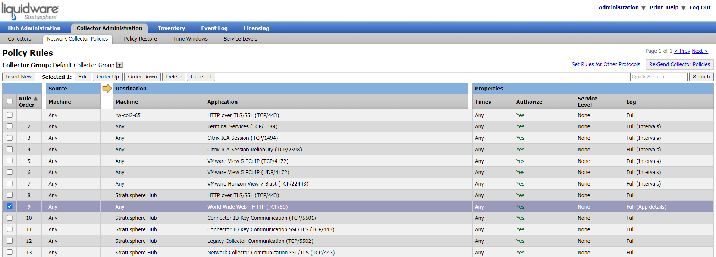Move selected rule with Order Up
Viewport: 716px width, 257px height.
pos(108,77)
